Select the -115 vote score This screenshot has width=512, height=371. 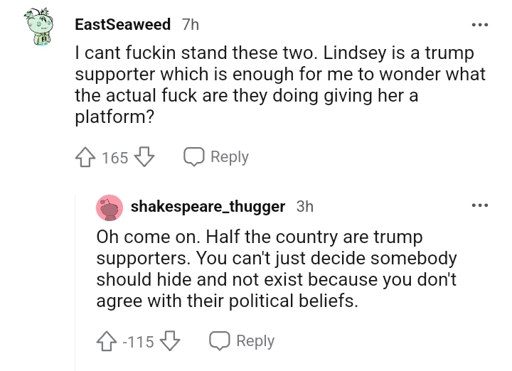coord(138,342)
